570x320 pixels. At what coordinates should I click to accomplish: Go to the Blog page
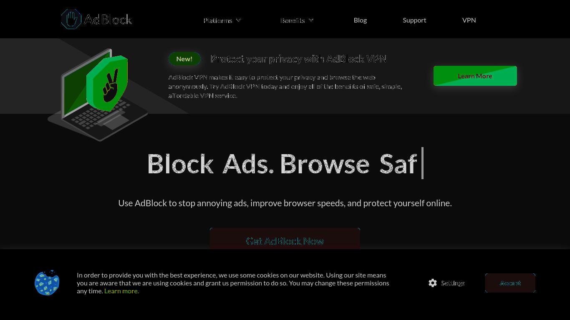tap(360, 20)
